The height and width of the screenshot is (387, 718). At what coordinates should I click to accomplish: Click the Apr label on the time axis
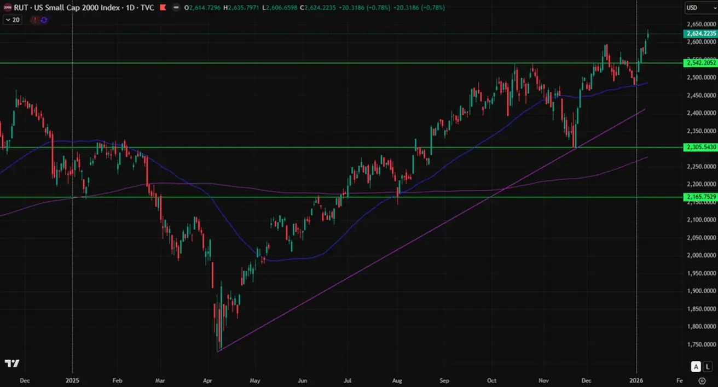[208, 379]
